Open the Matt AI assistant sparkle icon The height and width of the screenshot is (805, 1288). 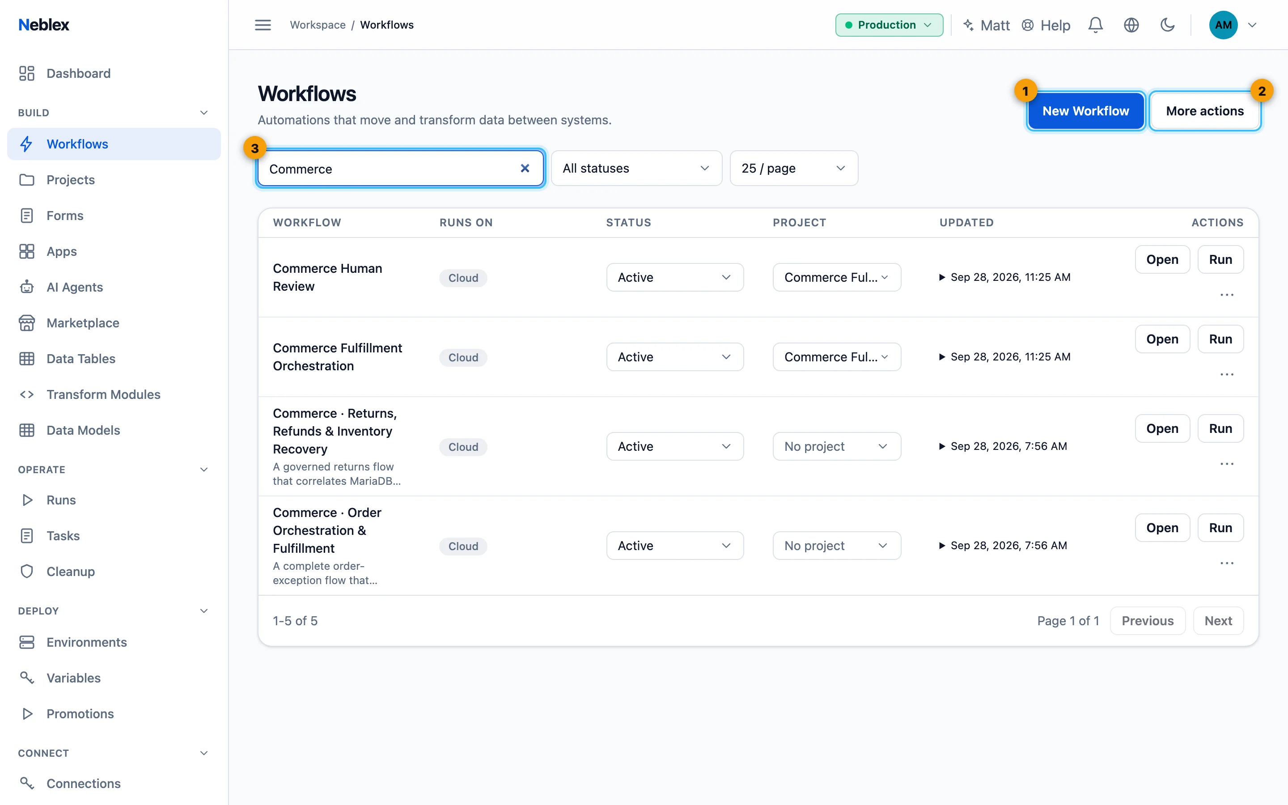click(969, 25)
